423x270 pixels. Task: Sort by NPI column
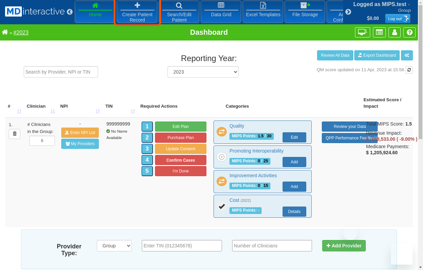[98, 111]
